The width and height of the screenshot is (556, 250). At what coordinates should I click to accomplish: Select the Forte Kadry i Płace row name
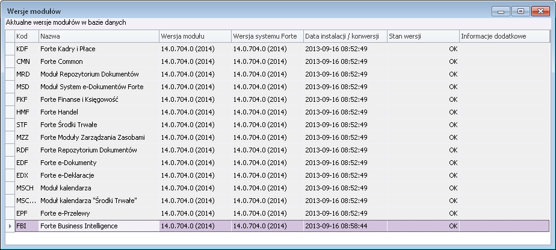[x=99, y=49]
